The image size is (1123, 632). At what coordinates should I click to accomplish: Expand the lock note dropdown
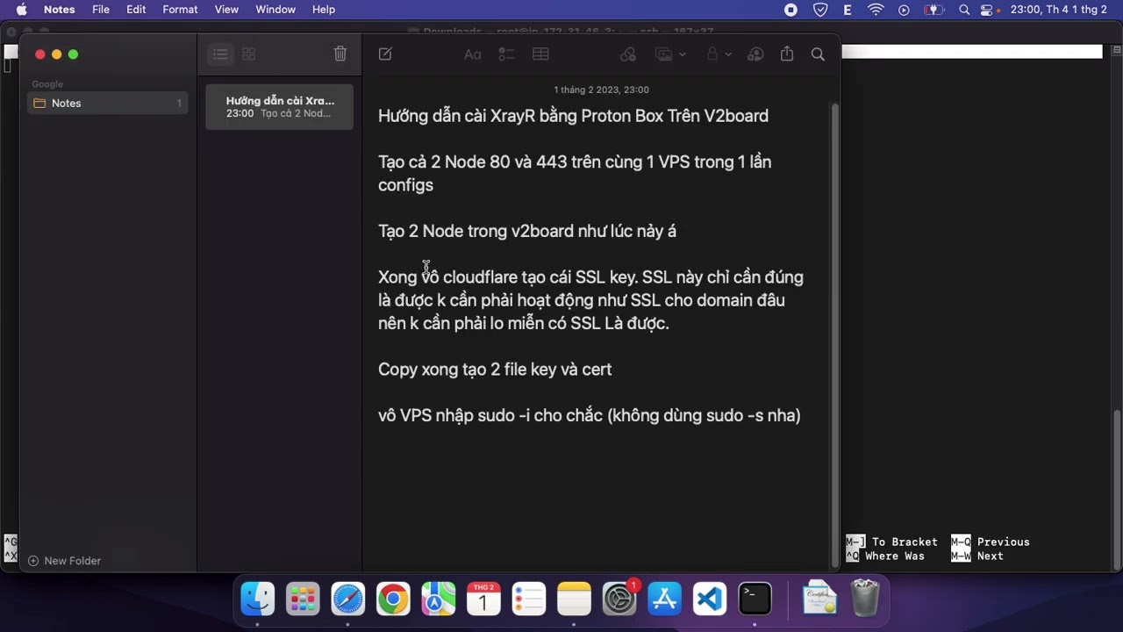pyautogui.click(x=728, y=54)
